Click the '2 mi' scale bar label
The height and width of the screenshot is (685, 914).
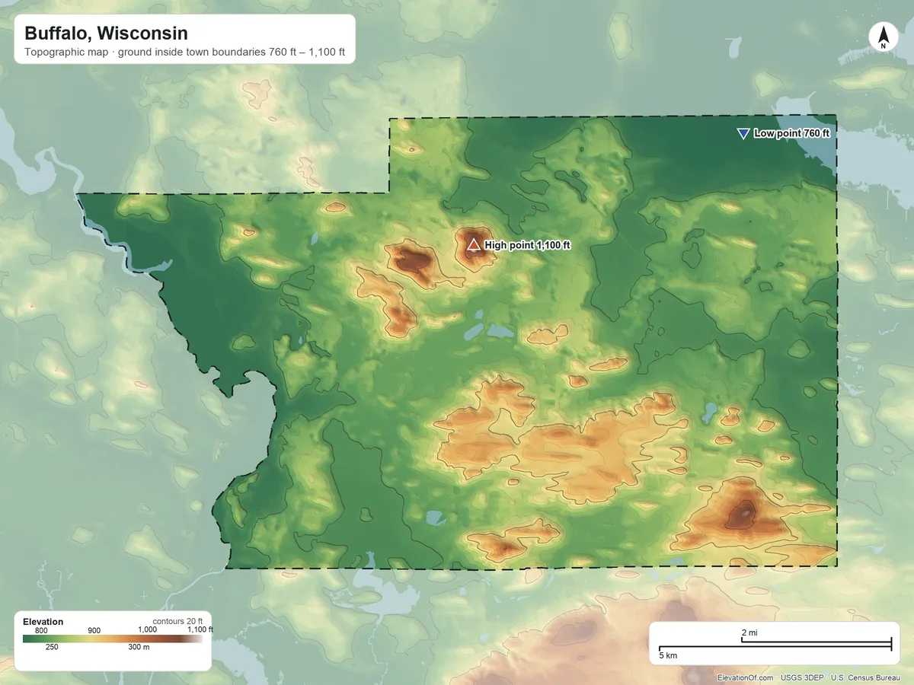coord(749,633)
